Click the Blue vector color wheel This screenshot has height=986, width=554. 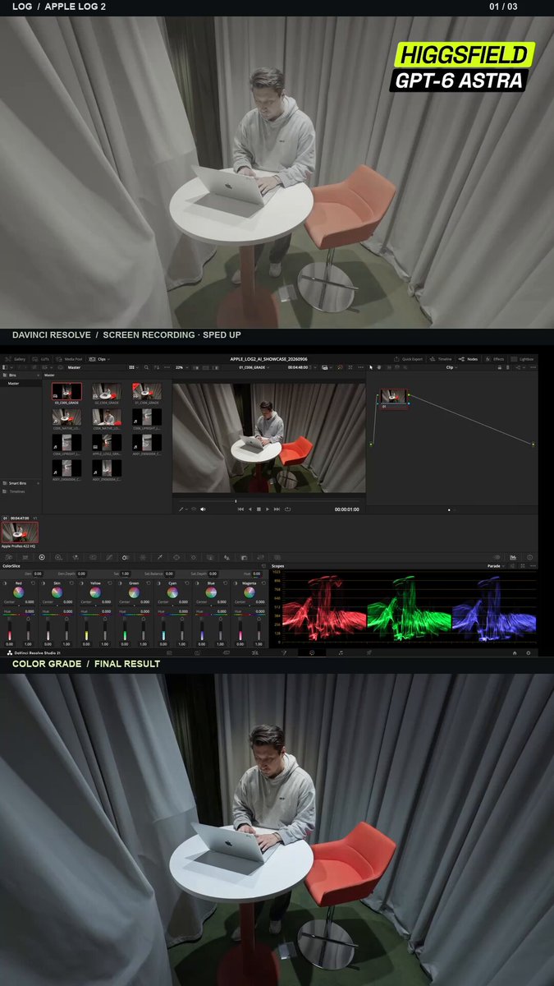pos(211,592)
